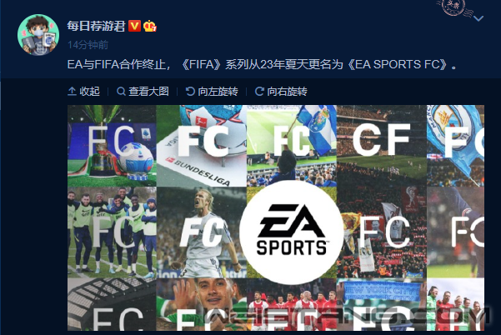501x335 pixels.
Task: Open the 每日荐游君 profile avatar
Action: click(38, 35)
